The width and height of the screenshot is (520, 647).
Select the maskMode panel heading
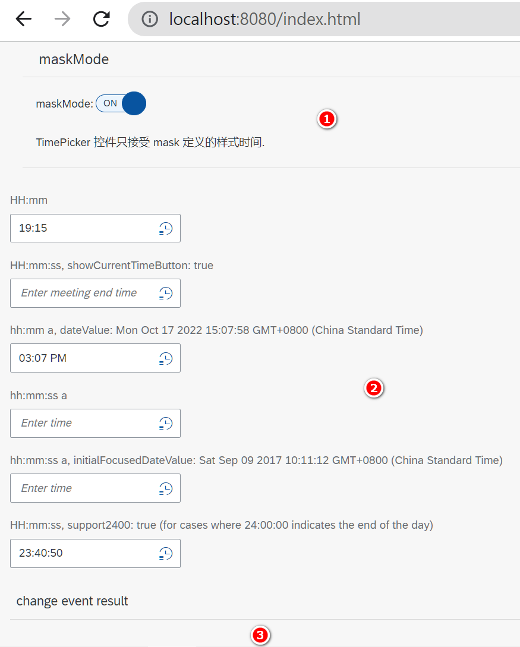pyautogui.click(x=74, y=59)
